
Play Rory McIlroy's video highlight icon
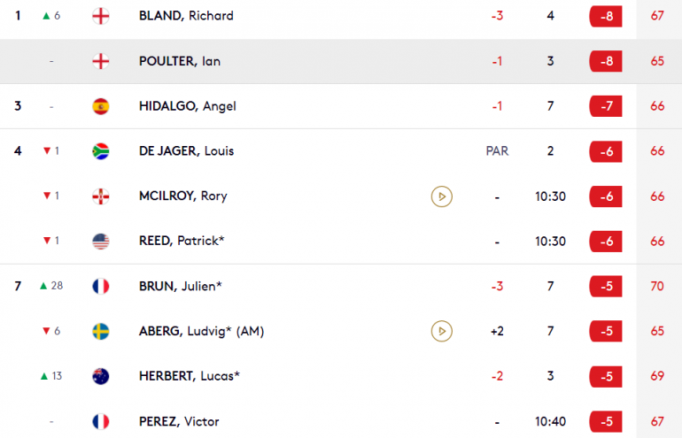point(441,196)
